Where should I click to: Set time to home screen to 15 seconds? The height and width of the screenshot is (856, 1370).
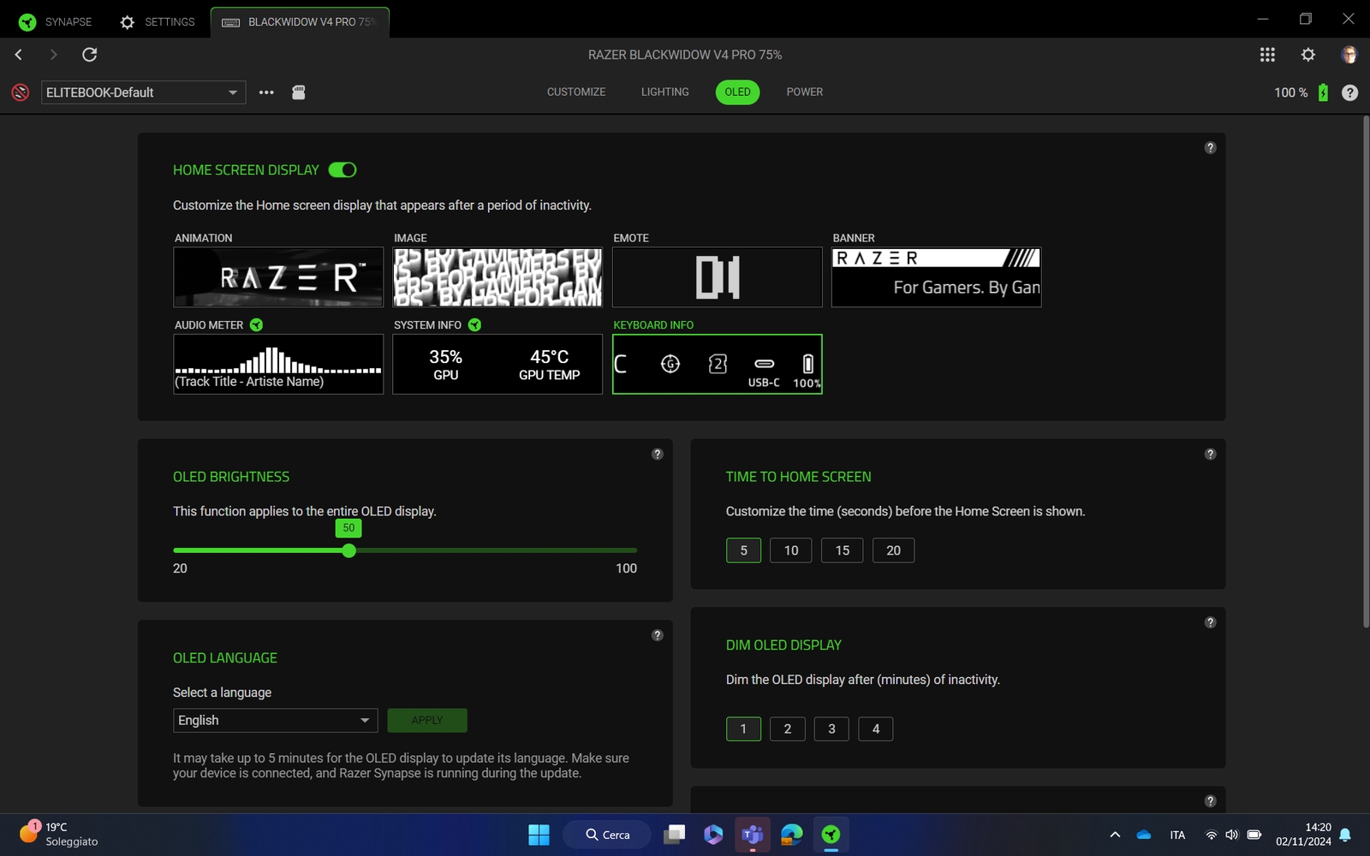(x=843, y=550)
